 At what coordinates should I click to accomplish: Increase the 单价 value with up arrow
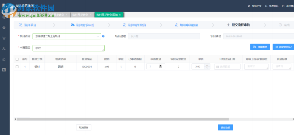207,65
